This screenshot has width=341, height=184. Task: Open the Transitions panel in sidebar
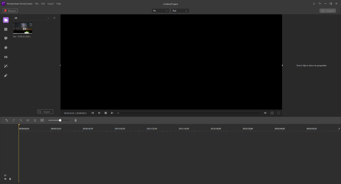pyautogui.click(x=6, y=57)
